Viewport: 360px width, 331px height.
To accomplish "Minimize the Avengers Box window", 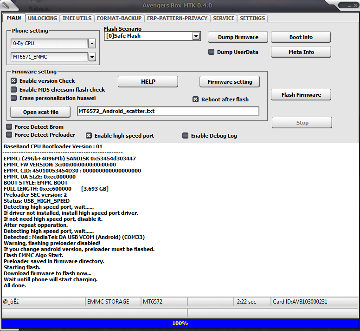I will click(x=349, y=6).
